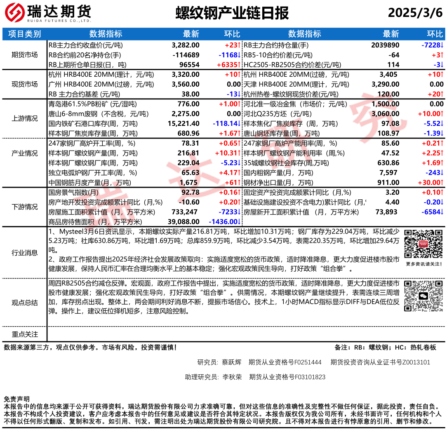Open the 上游情况 category row
The width and height of the screenshot is (447, 430).
click(x=24, y=118)
